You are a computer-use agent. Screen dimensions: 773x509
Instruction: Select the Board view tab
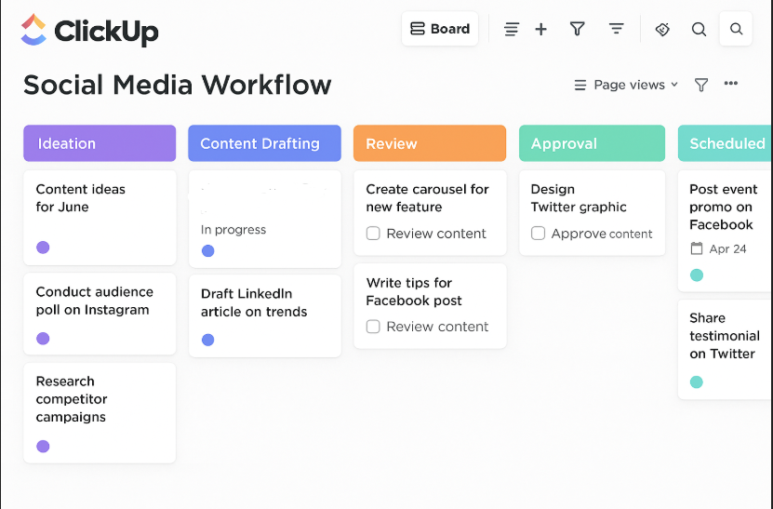click(x=440, y=29)
